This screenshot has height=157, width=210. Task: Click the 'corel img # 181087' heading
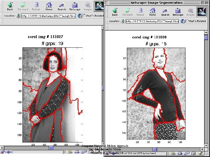pos(45,37)
